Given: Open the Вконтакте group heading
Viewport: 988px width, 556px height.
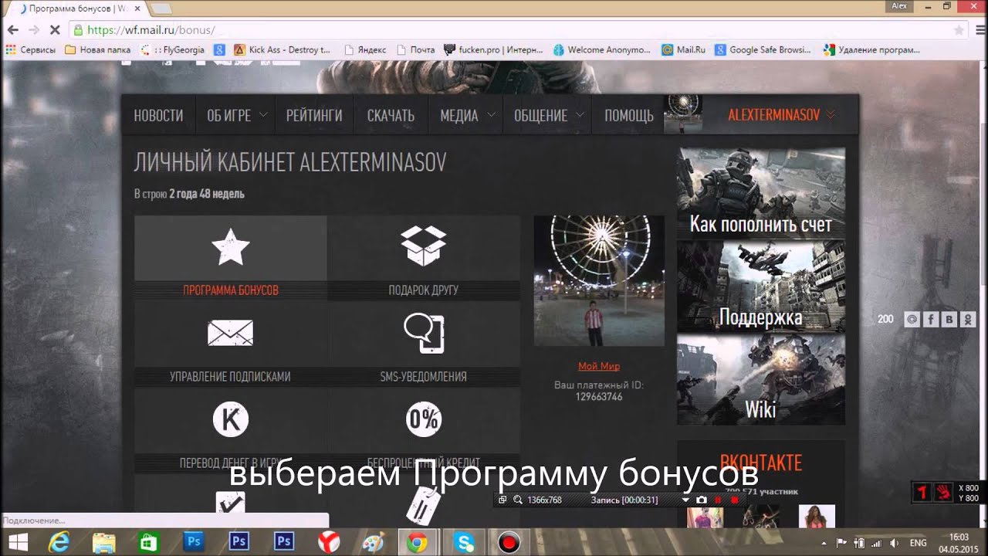Looking at the screenshot, I should pyautogui.click(x=760, y=463).
